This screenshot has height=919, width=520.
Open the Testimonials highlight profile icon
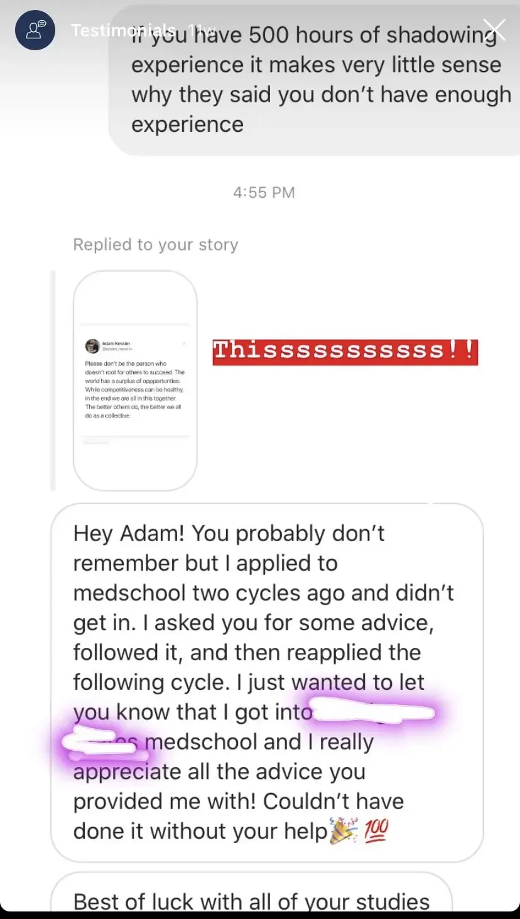(x=36, y=31)
